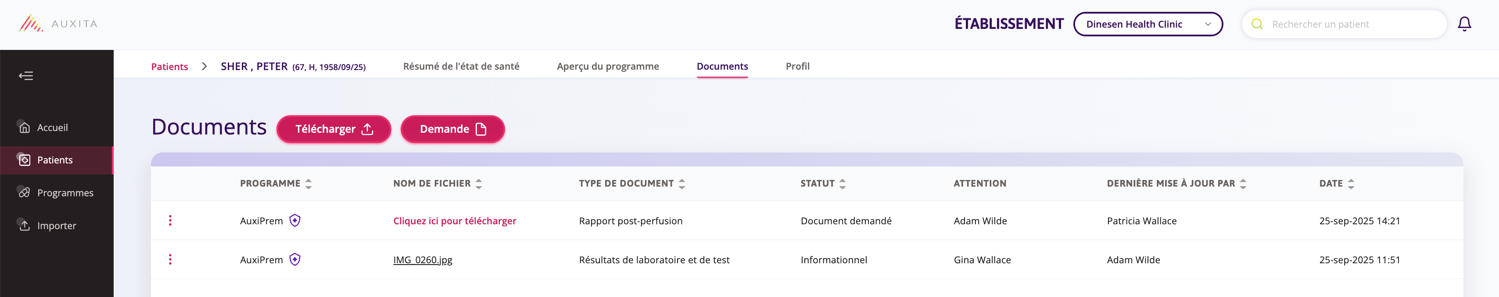This screenshot has width=1499, height=297.
Task: Click the Télécharger button
Action: [x=334, y=129]
